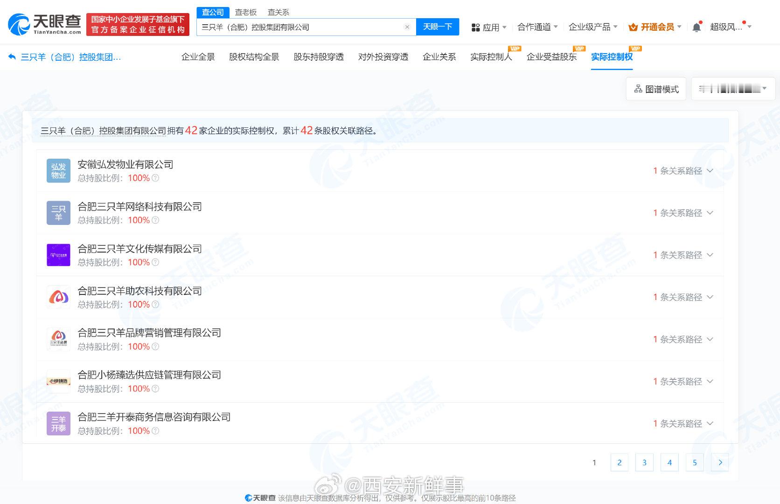This screenshot has width=780, height=504.
Task: Switch to 图谱模式 view
Action: (x=656, y=89)
